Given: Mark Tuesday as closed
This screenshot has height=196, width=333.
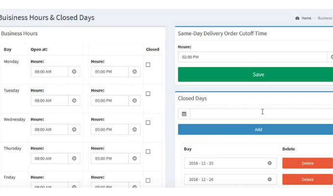Looking at the screenshot, I should (x=148, y=94).
